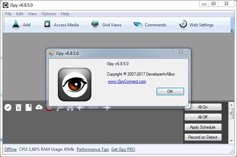Click the Record on Detect button

tap(203, 137)
